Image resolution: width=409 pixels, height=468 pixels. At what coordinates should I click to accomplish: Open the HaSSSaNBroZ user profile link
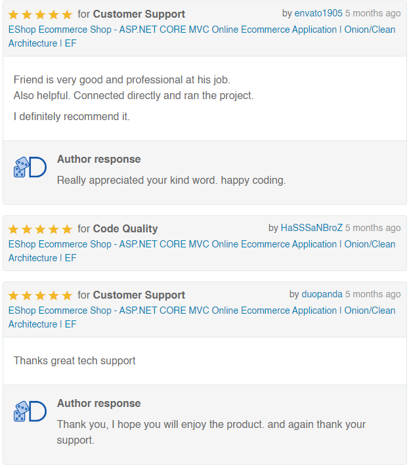click(312, 228)
